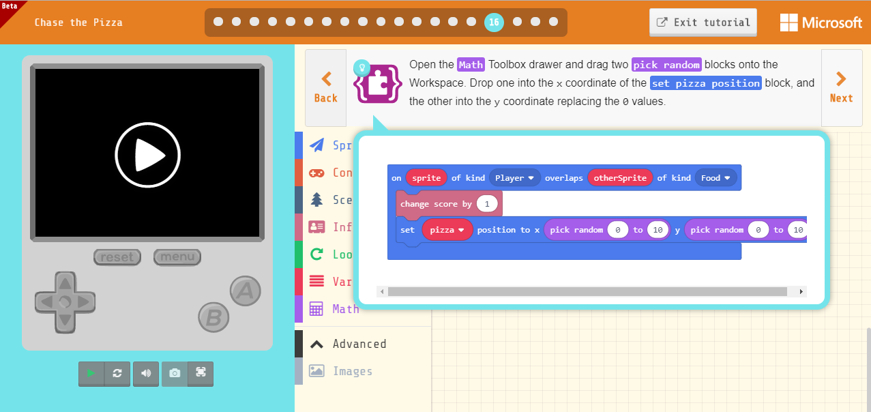Go to the Next tutorial step
The width and height of the screenshot is (871, 412).
click(841, 89)
